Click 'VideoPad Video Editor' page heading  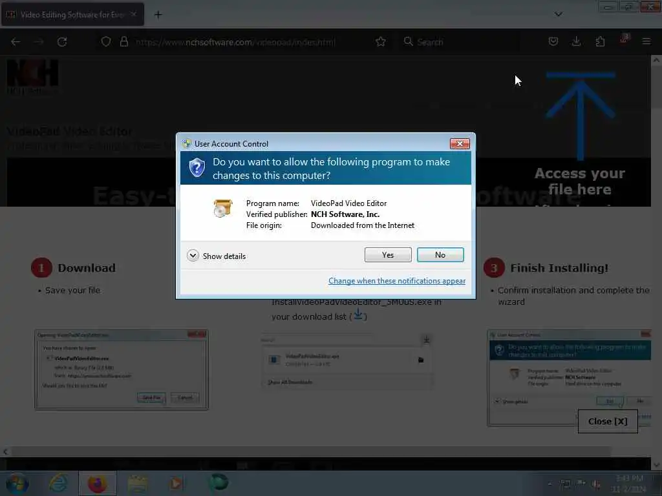(69, 132)
